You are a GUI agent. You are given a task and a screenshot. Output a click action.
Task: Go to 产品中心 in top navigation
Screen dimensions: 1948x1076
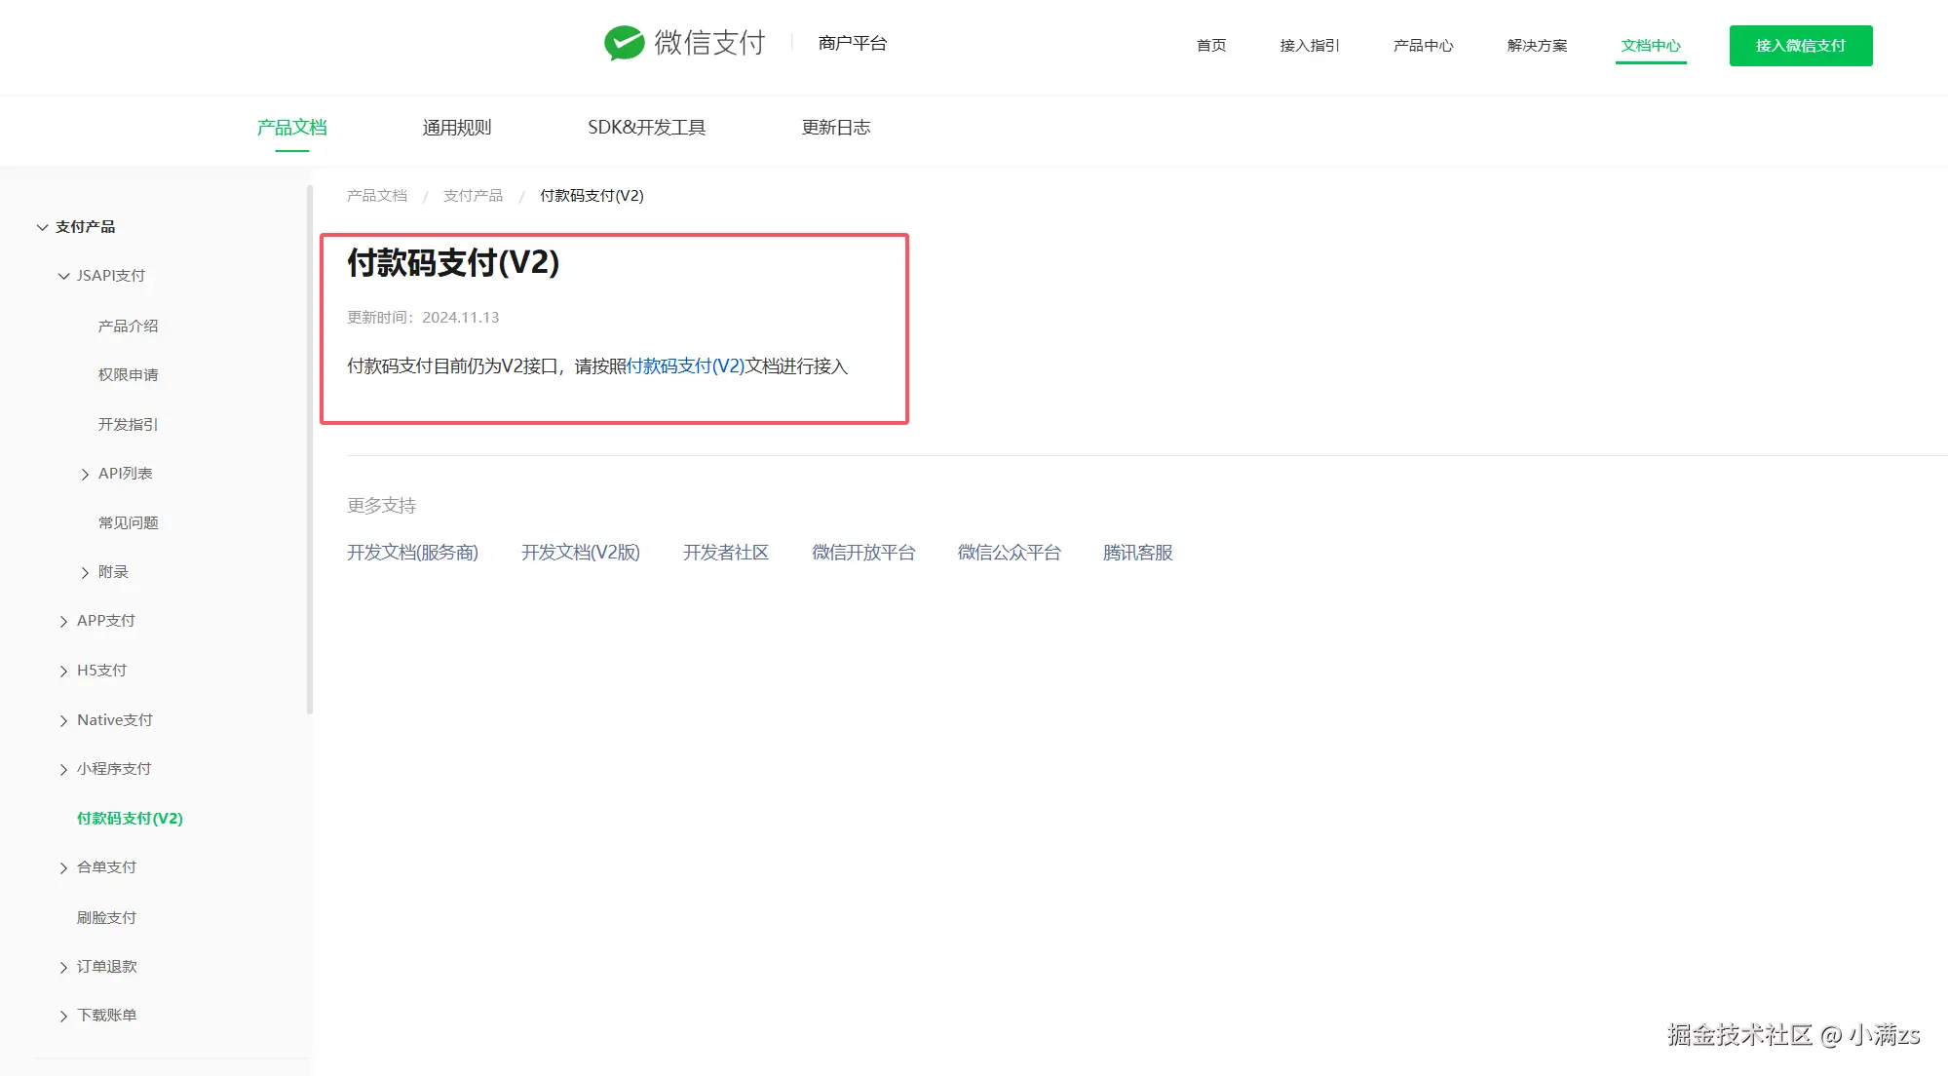(x=1423, y=46)
